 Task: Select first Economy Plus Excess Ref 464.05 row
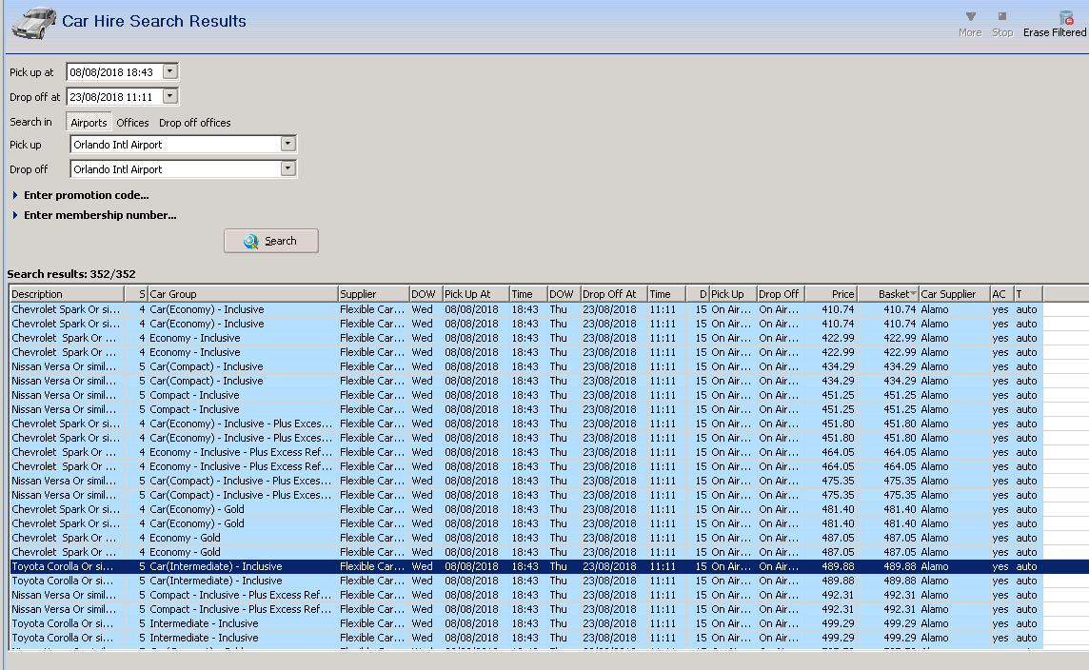[x=548, y=452]
